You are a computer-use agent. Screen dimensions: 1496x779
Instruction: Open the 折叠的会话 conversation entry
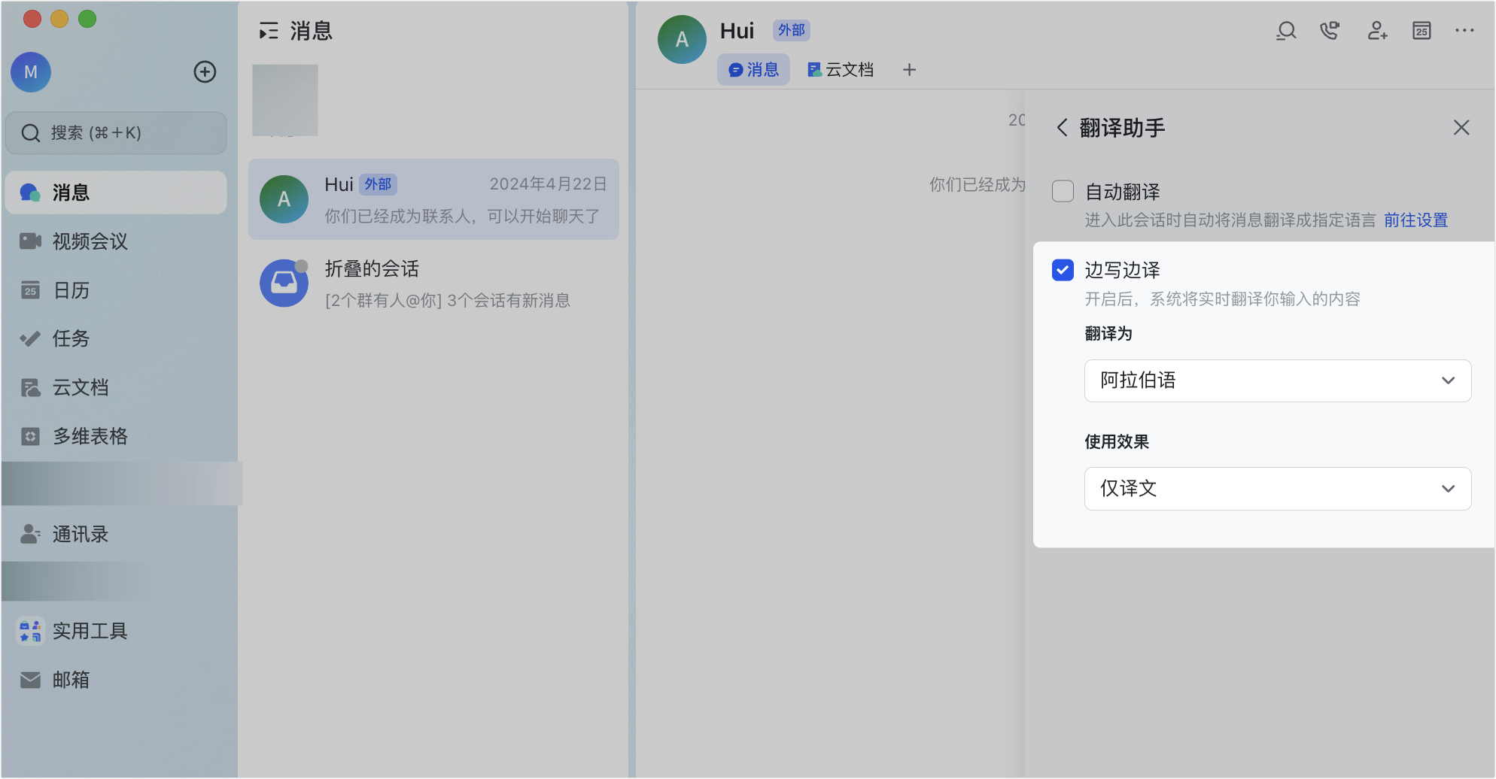tap(433, 284)
